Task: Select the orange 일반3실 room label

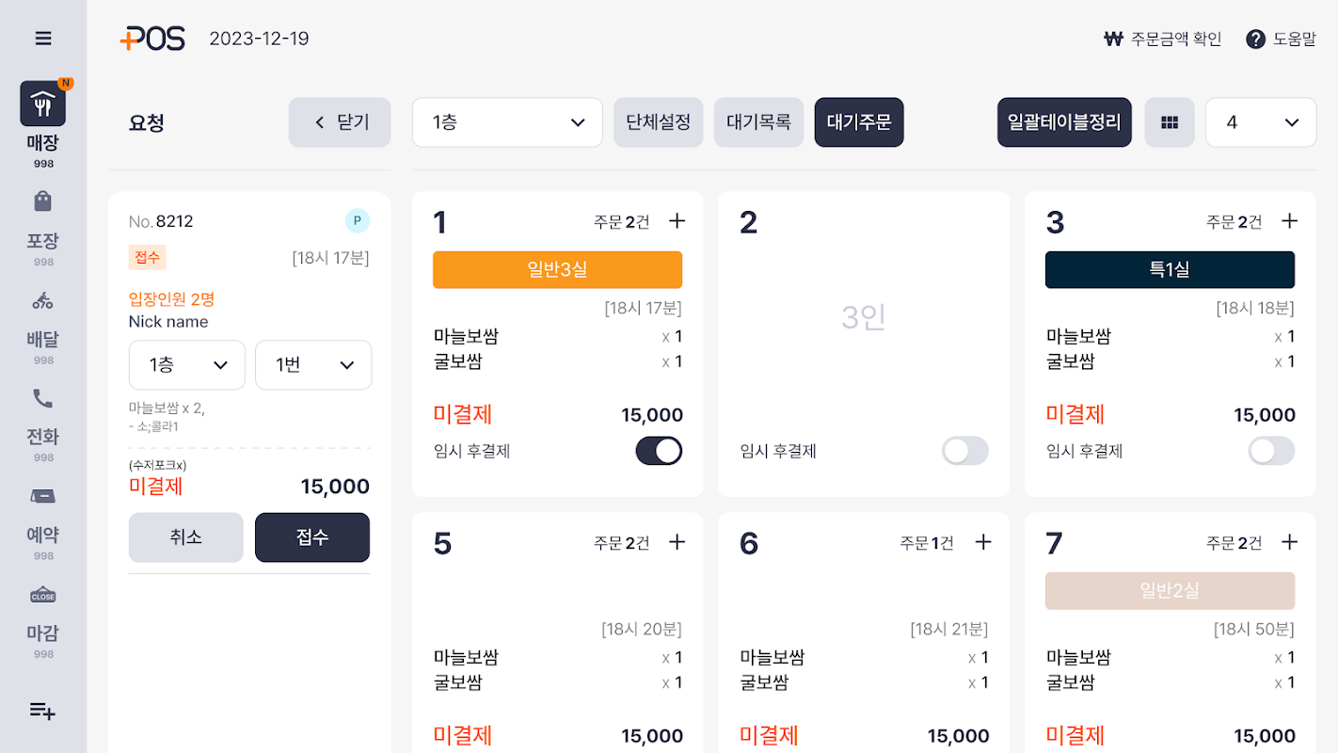Action: coord(557,269)
